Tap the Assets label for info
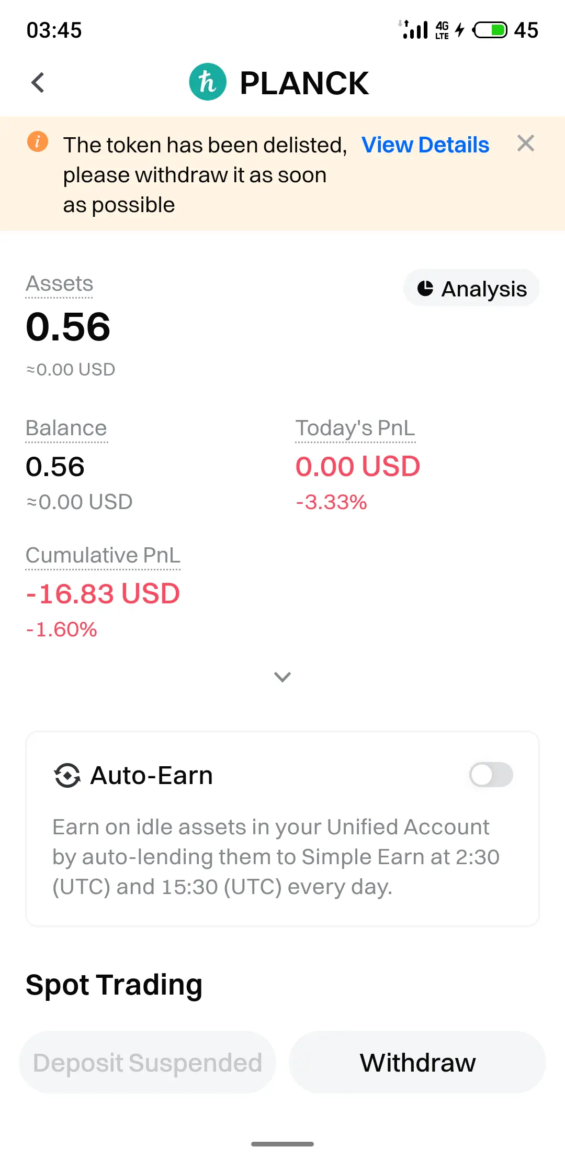 [x=59, y=284]
